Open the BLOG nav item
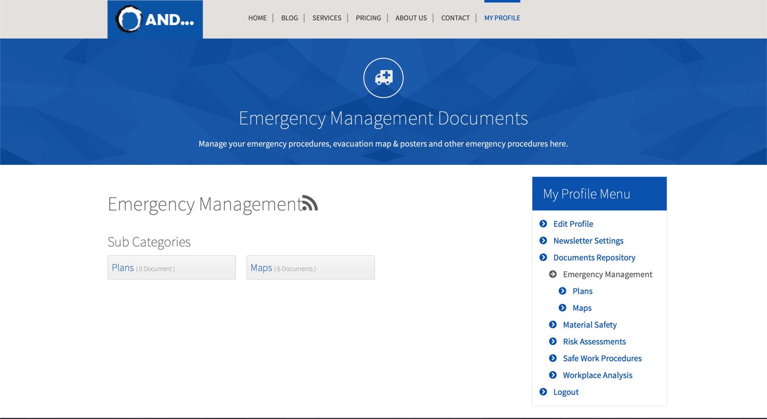Image resolution: width=767 pixels, height=419 pixels. point(290,18)
